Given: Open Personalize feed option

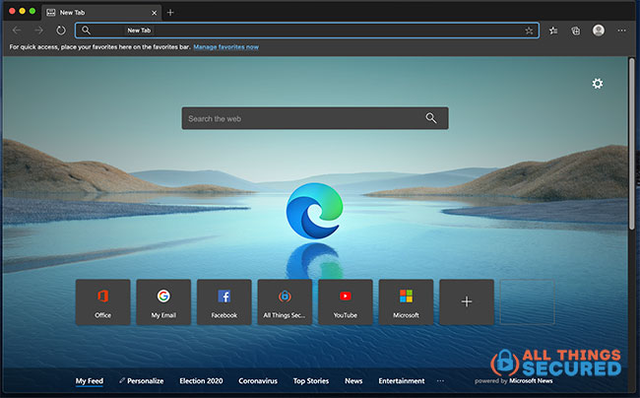Looking at the screenshot, I should [x=141, y=381].
